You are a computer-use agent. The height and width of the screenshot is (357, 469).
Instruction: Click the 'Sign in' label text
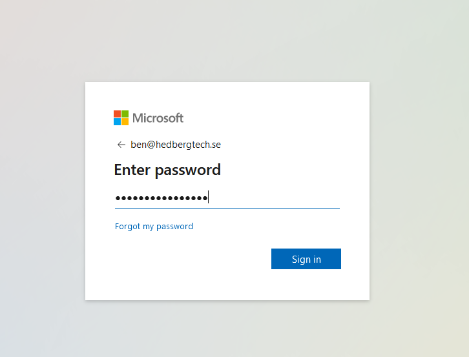point(306,260)
